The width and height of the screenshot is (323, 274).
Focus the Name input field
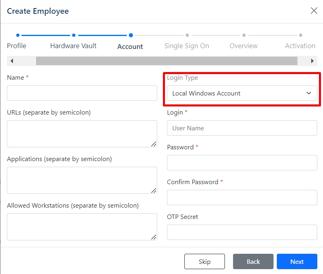(x=82, y=93)
